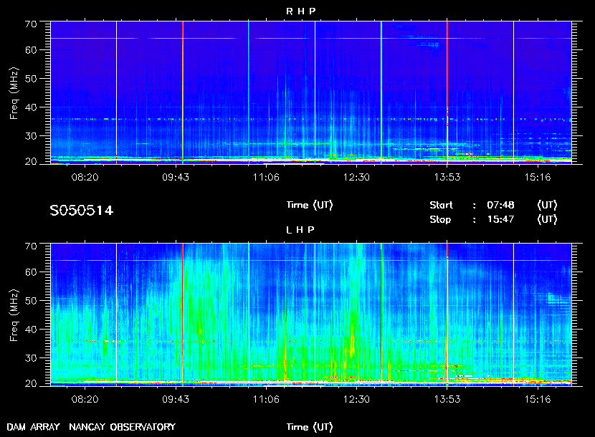Click '12:30' time tick under LHP plot
595x437 pixels.
pyautogui.click(x=356, y=399)
